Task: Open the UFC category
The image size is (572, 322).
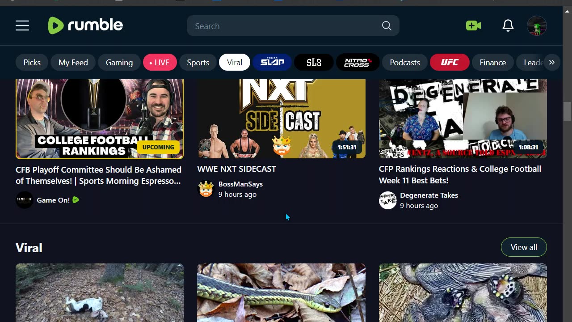Action: pyautogui.click(x=450, y=62)
